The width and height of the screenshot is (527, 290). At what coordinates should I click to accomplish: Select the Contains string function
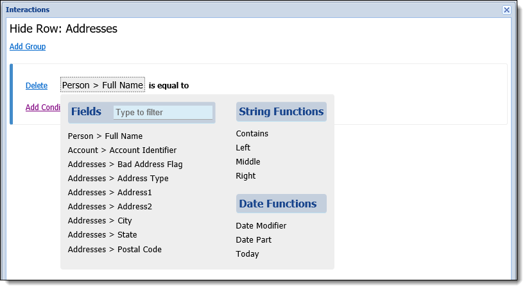pos(252,133)
